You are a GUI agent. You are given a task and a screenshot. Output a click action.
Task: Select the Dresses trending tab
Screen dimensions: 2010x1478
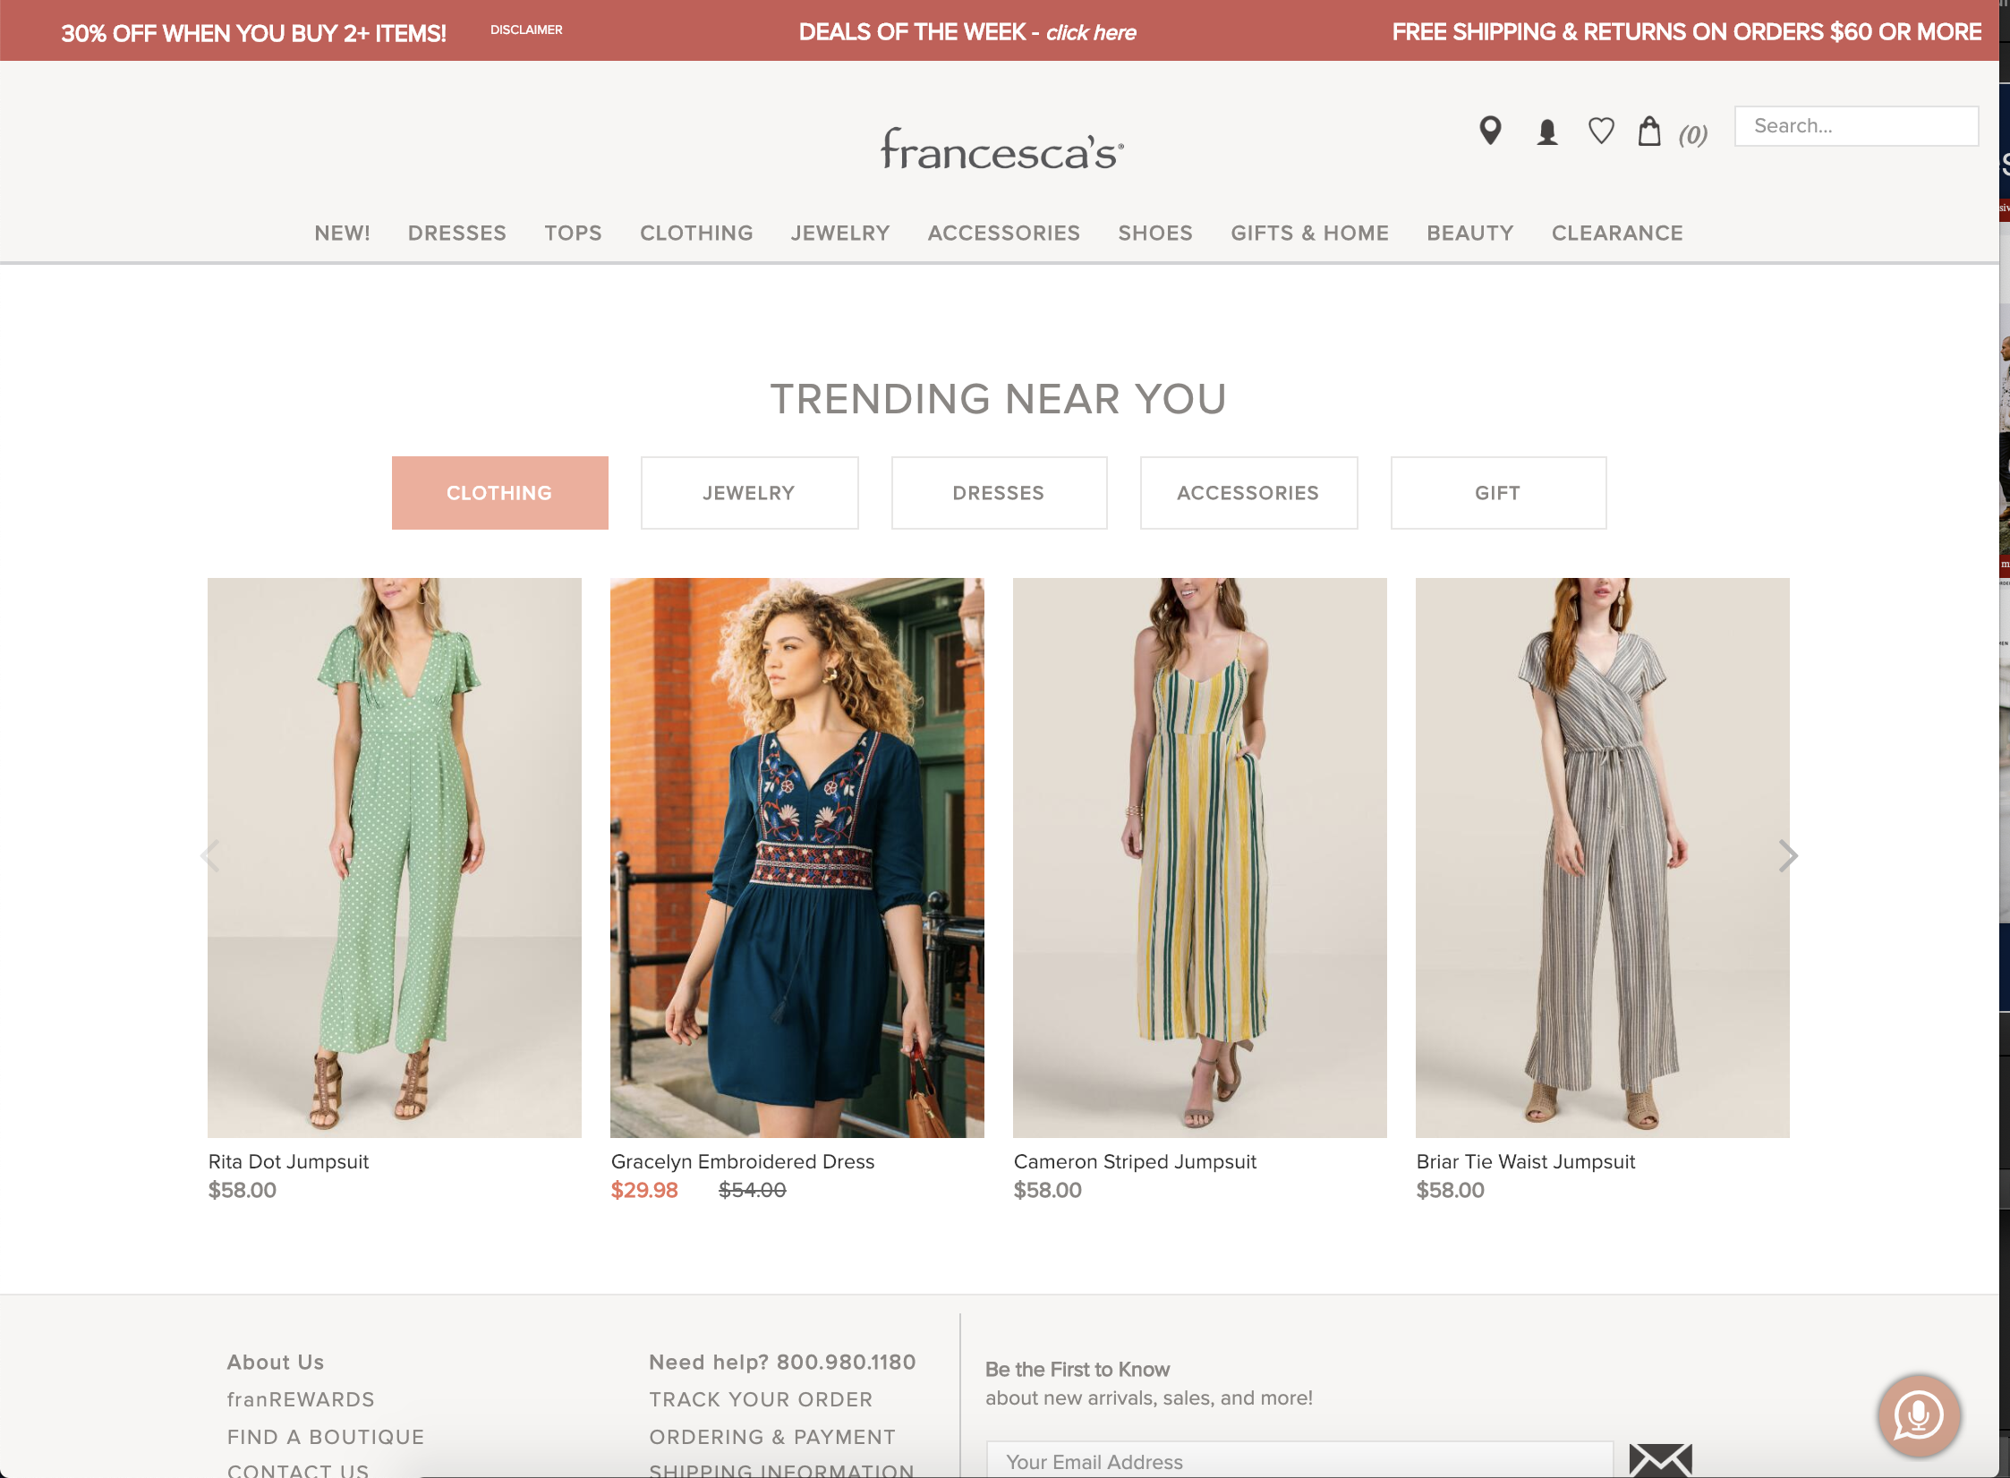(999, 493)
